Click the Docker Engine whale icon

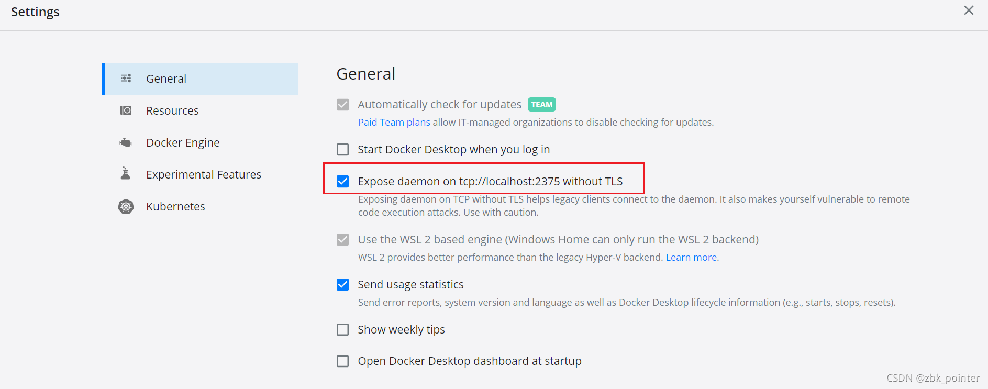point(126,142)
